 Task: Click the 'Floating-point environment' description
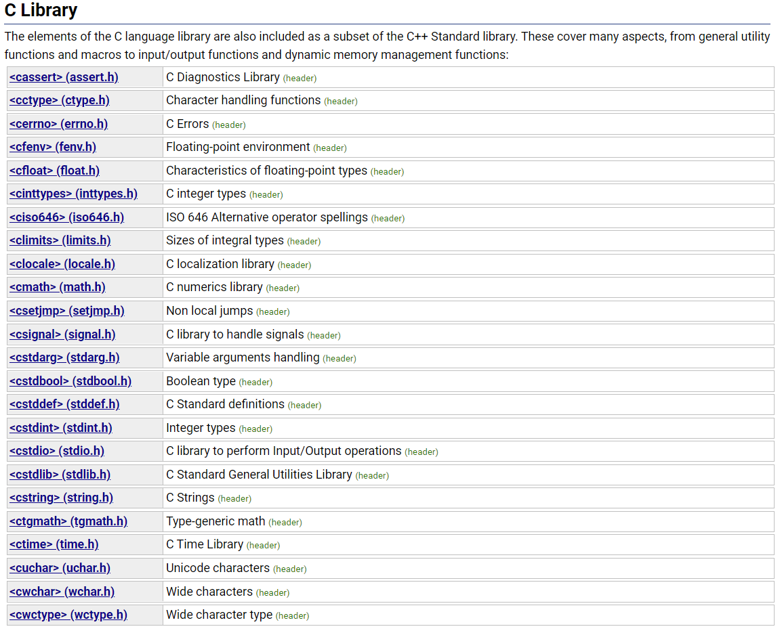pyautogui.click(x=238, y=147)
